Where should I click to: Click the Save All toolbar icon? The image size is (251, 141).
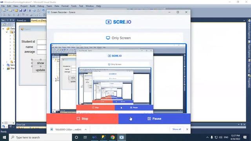point(25,11)
